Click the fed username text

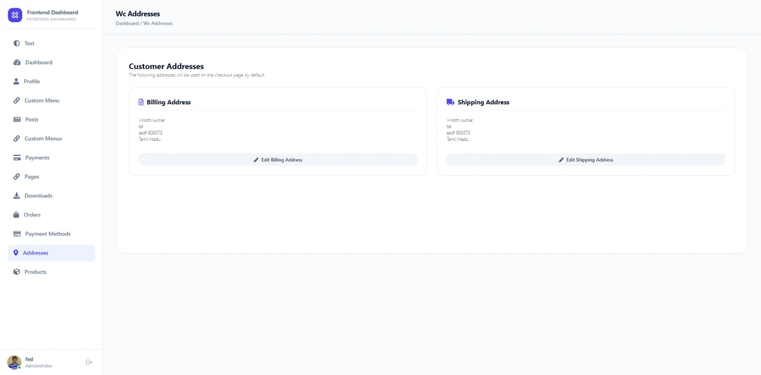click(x=29, y=359)
